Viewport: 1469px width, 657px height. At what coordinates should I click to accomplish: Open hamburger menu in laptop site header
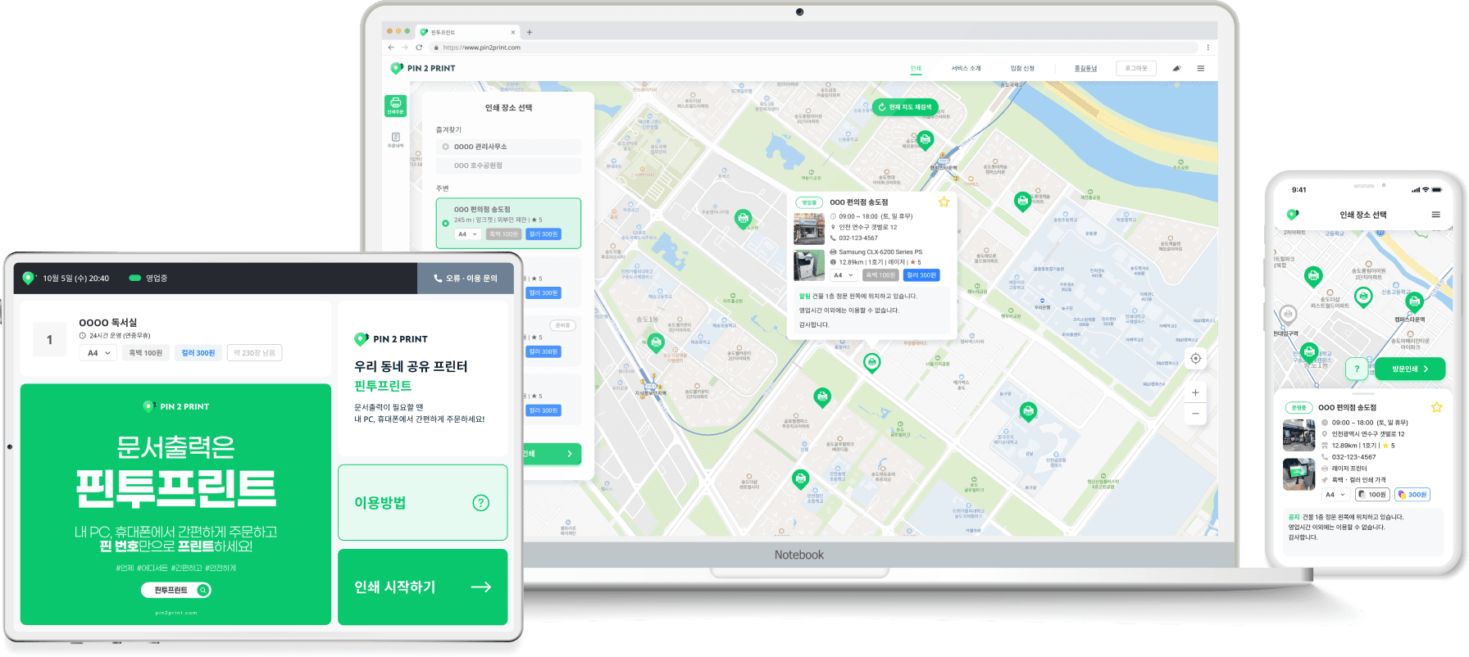(1200, 69)
